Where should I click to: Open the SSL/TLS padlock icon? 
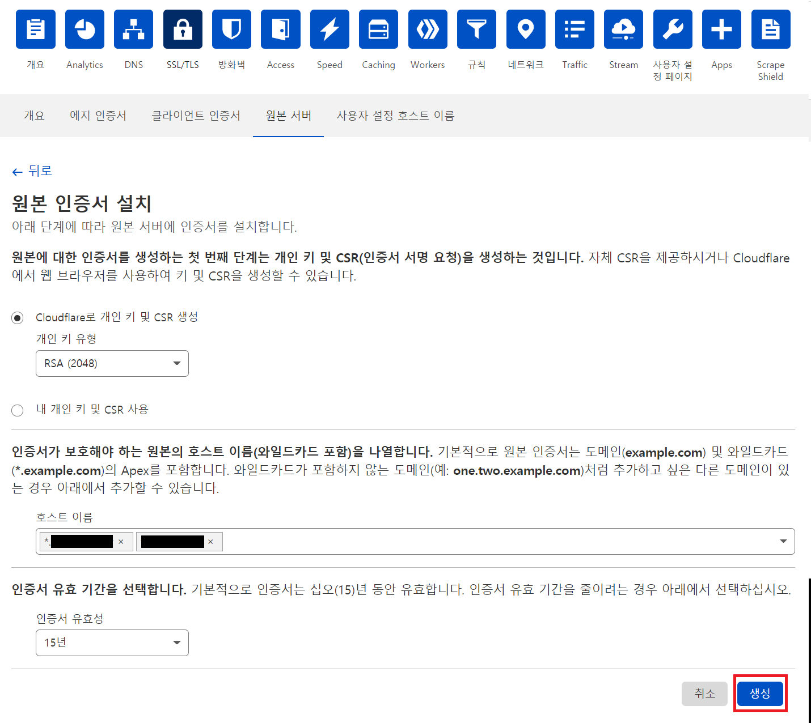point(183,29)
